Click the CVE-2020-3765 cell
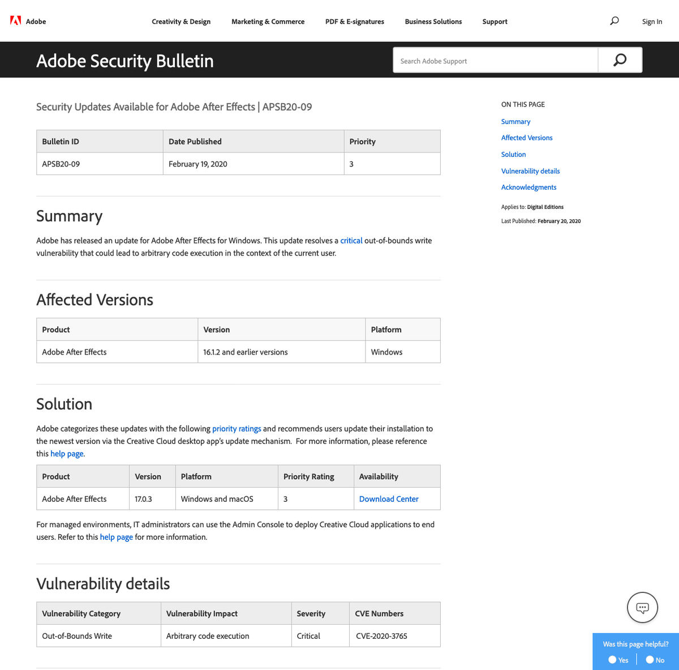Screen dimensions: 679x670 coord(394,636)
